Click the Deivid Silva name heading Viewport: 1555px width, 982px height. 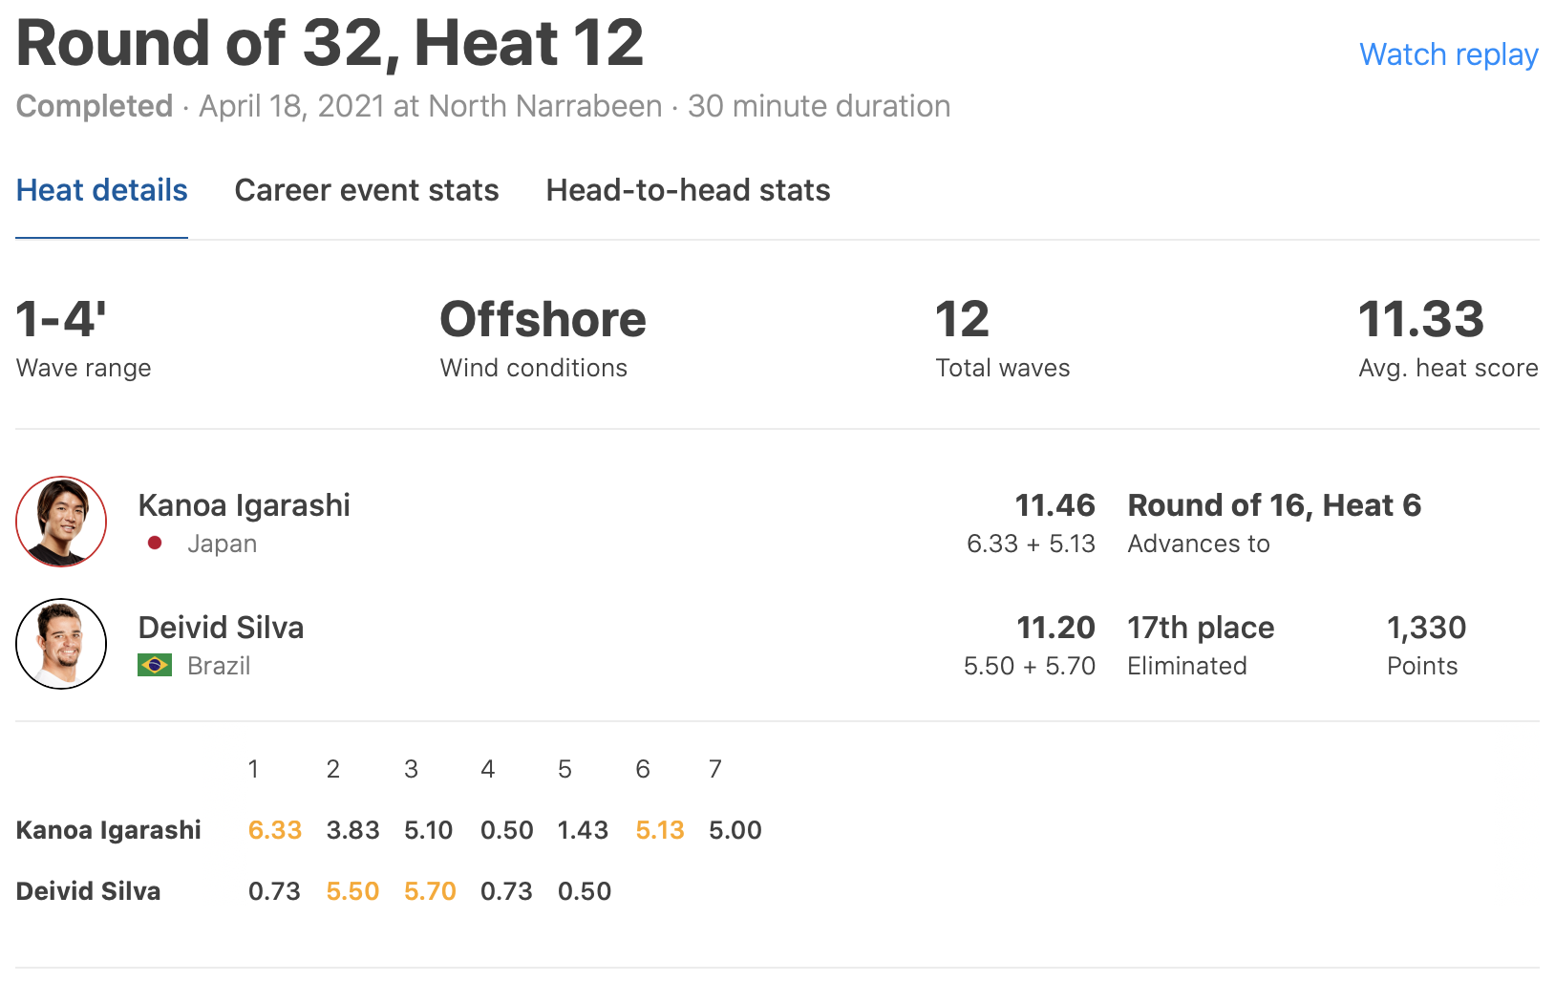click(x=222, y=628)
